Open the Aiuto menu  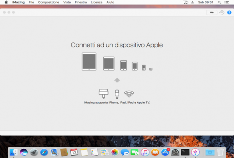coord(110,2)
